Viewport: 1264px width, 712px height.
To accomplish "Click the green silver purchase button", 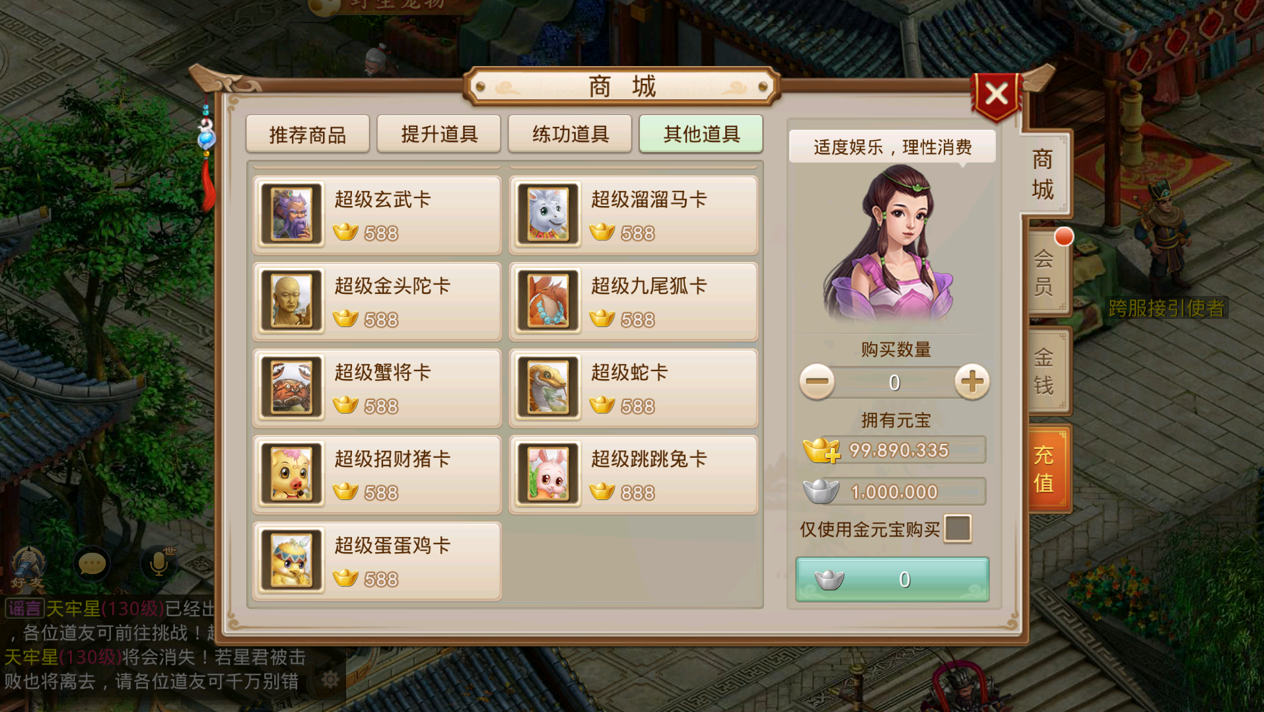I will point(892,579).
